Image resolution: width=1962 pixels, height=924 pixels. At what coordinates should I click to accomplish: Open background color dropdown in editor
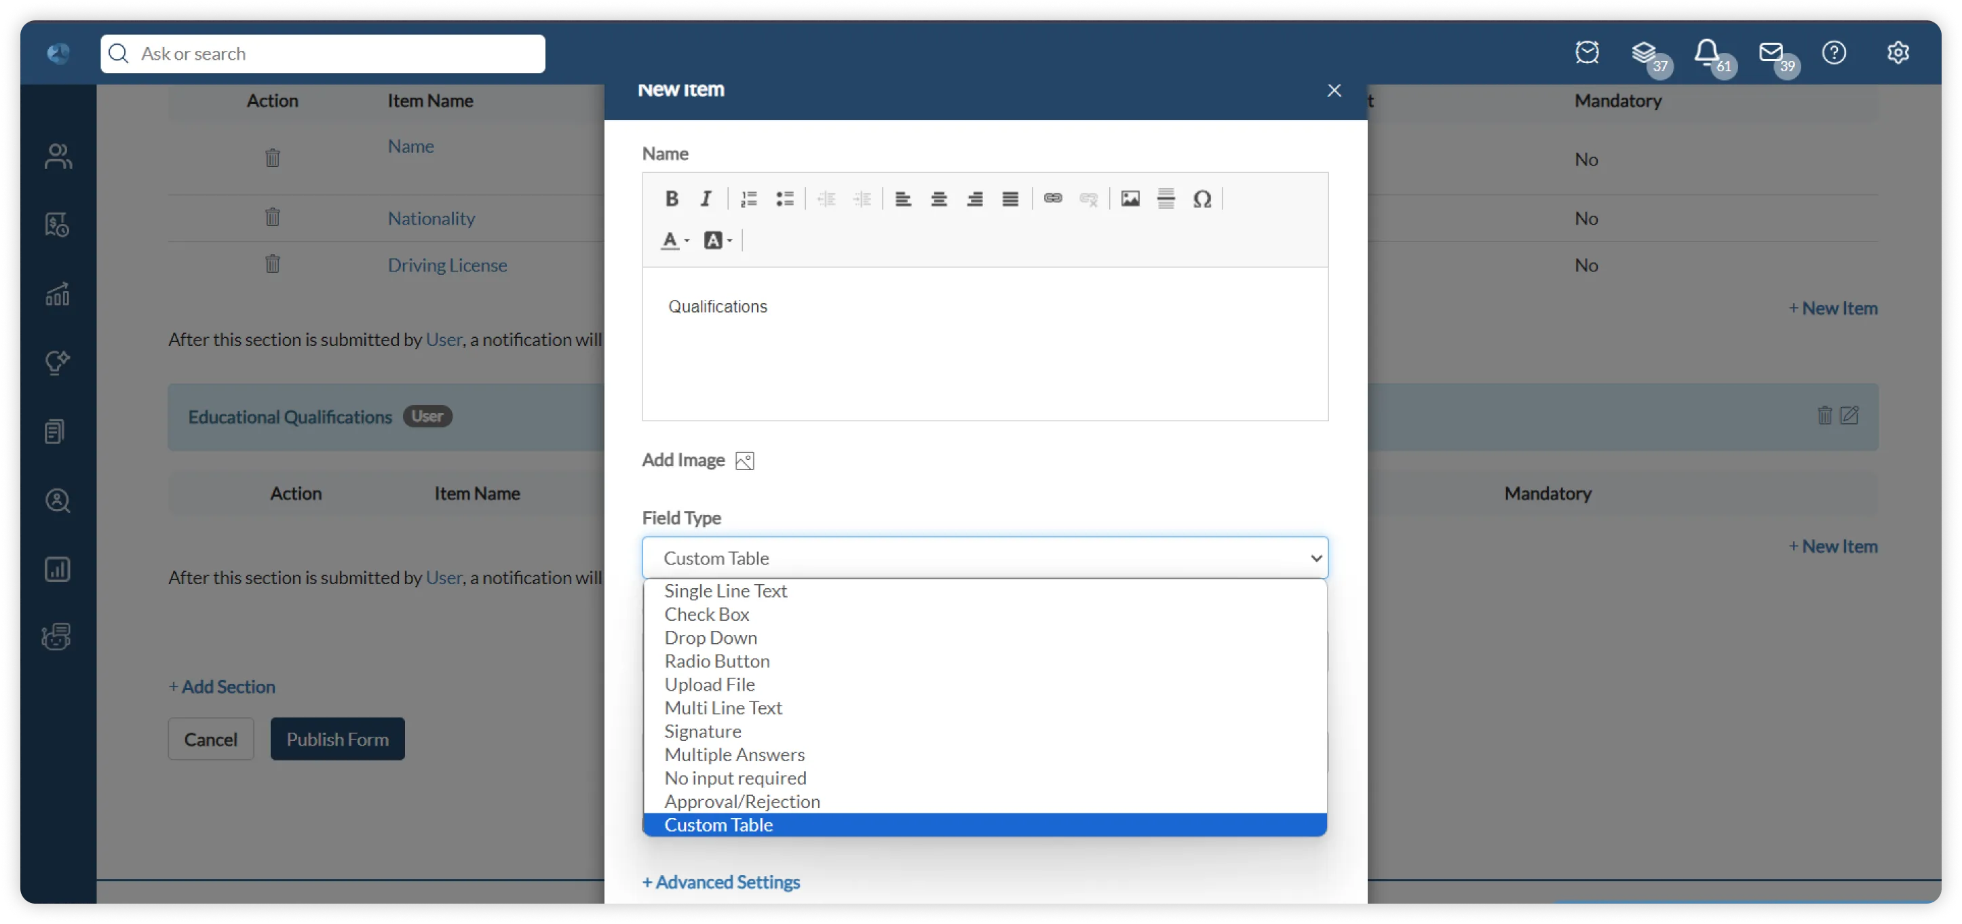(x=718, y=241)
